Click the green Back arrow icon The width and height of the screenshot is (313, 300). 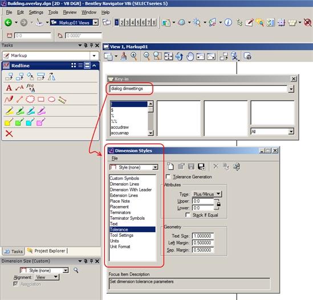coord(8,23)
